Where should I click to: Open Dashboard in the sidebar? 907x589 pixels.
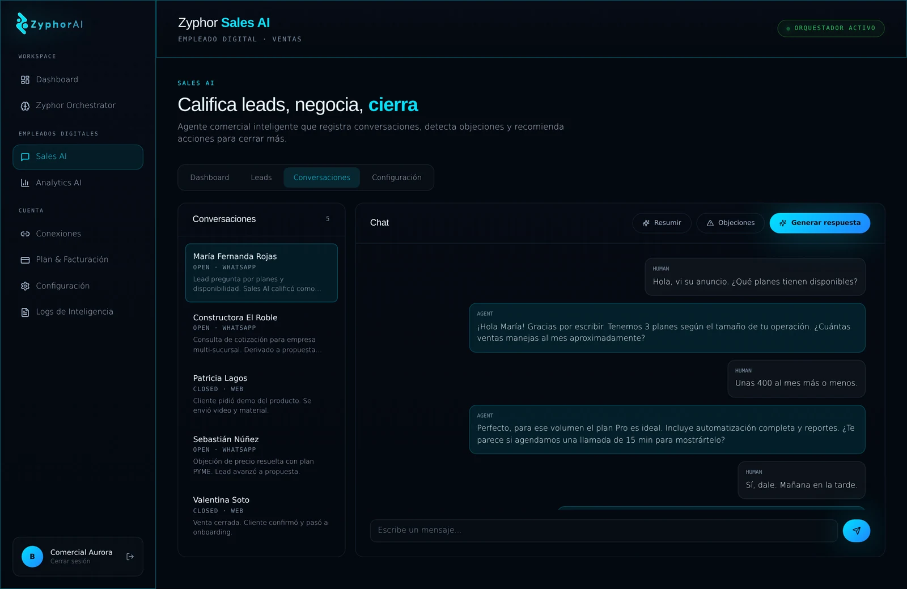(x=78, y=80)
